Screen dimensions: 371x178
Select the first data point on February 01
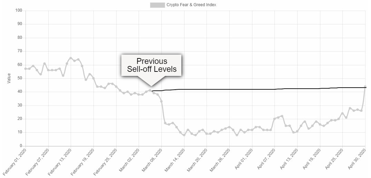click(x=26, y=69)
